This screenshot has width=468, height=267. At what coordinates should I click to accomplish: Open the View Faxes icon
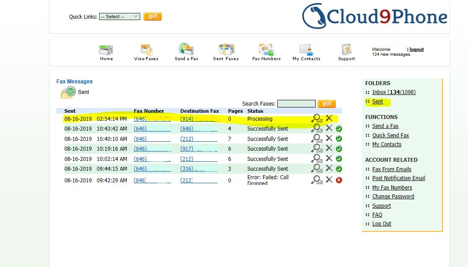click(x=146, y=52)
